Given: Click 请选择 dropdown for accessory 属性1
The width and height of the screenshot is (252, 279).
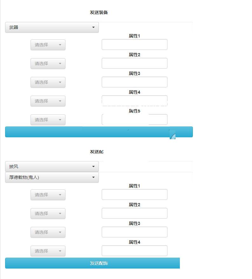Looking at the screenshot, I should coord(48,195).
